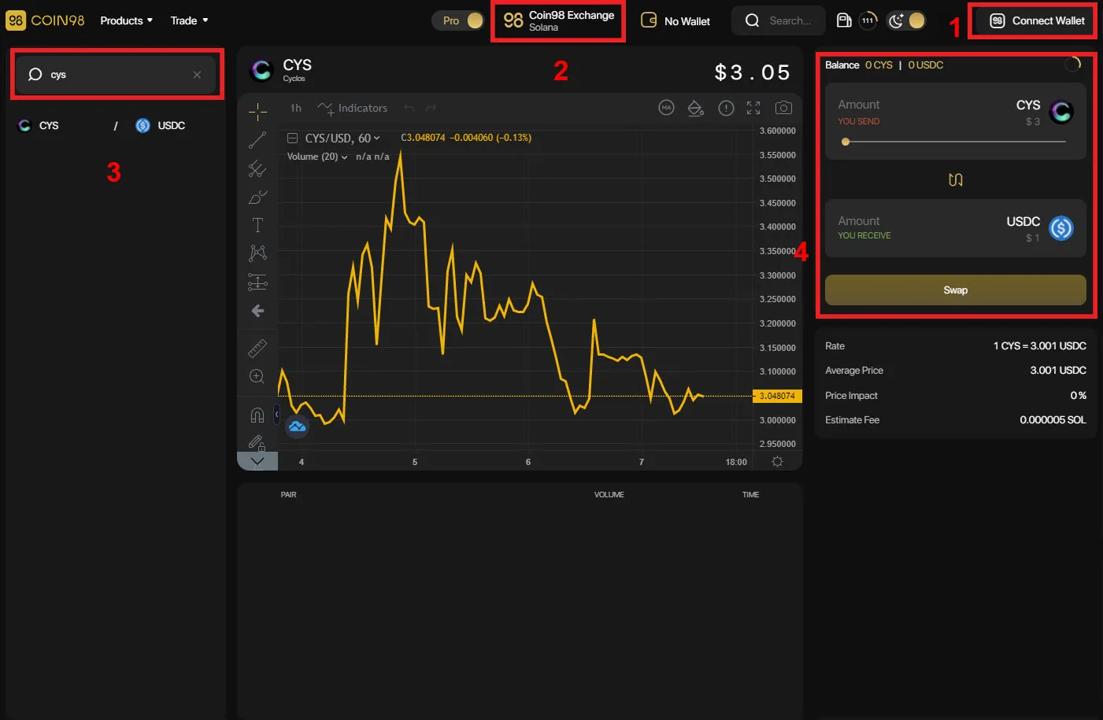Viewport: 1103px width, 720px height.
Task: Take a chart snapshot with camera icon
Action: point(783,108)
